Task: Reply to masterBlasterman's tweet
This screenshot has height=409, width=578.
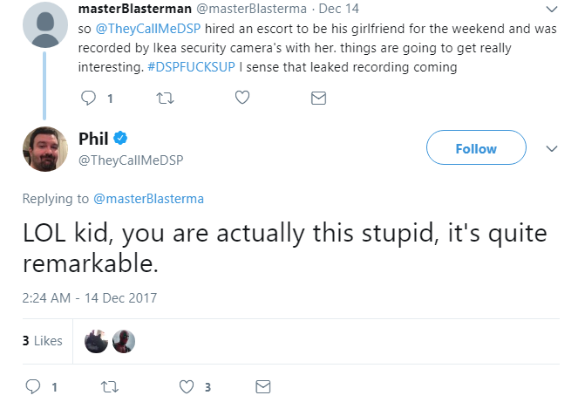Action: pos(88,98)
